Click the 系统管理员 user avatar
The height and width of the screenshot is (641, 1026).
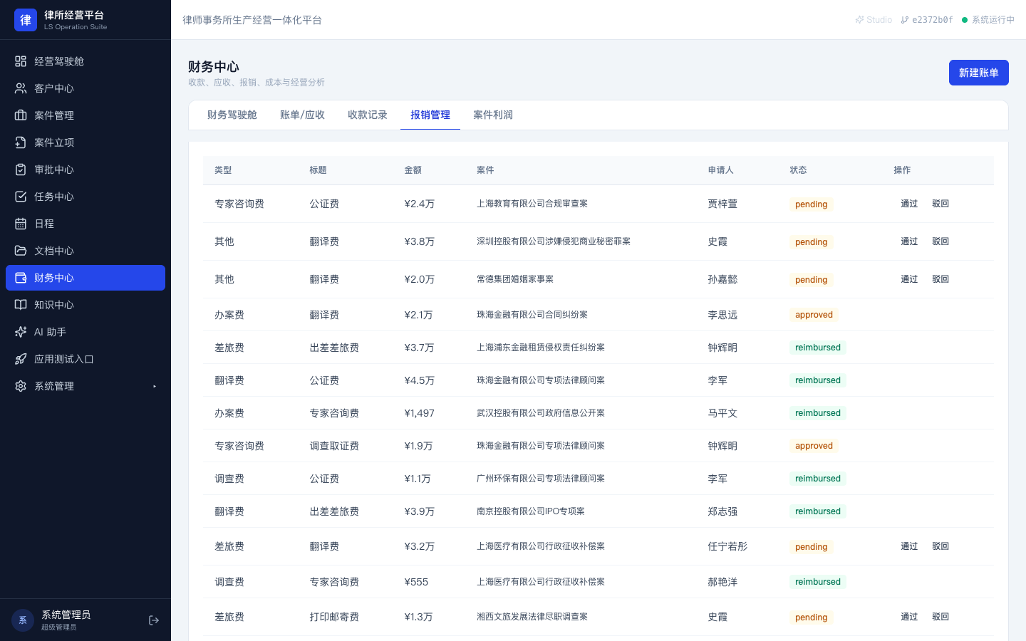click(23, 620)
